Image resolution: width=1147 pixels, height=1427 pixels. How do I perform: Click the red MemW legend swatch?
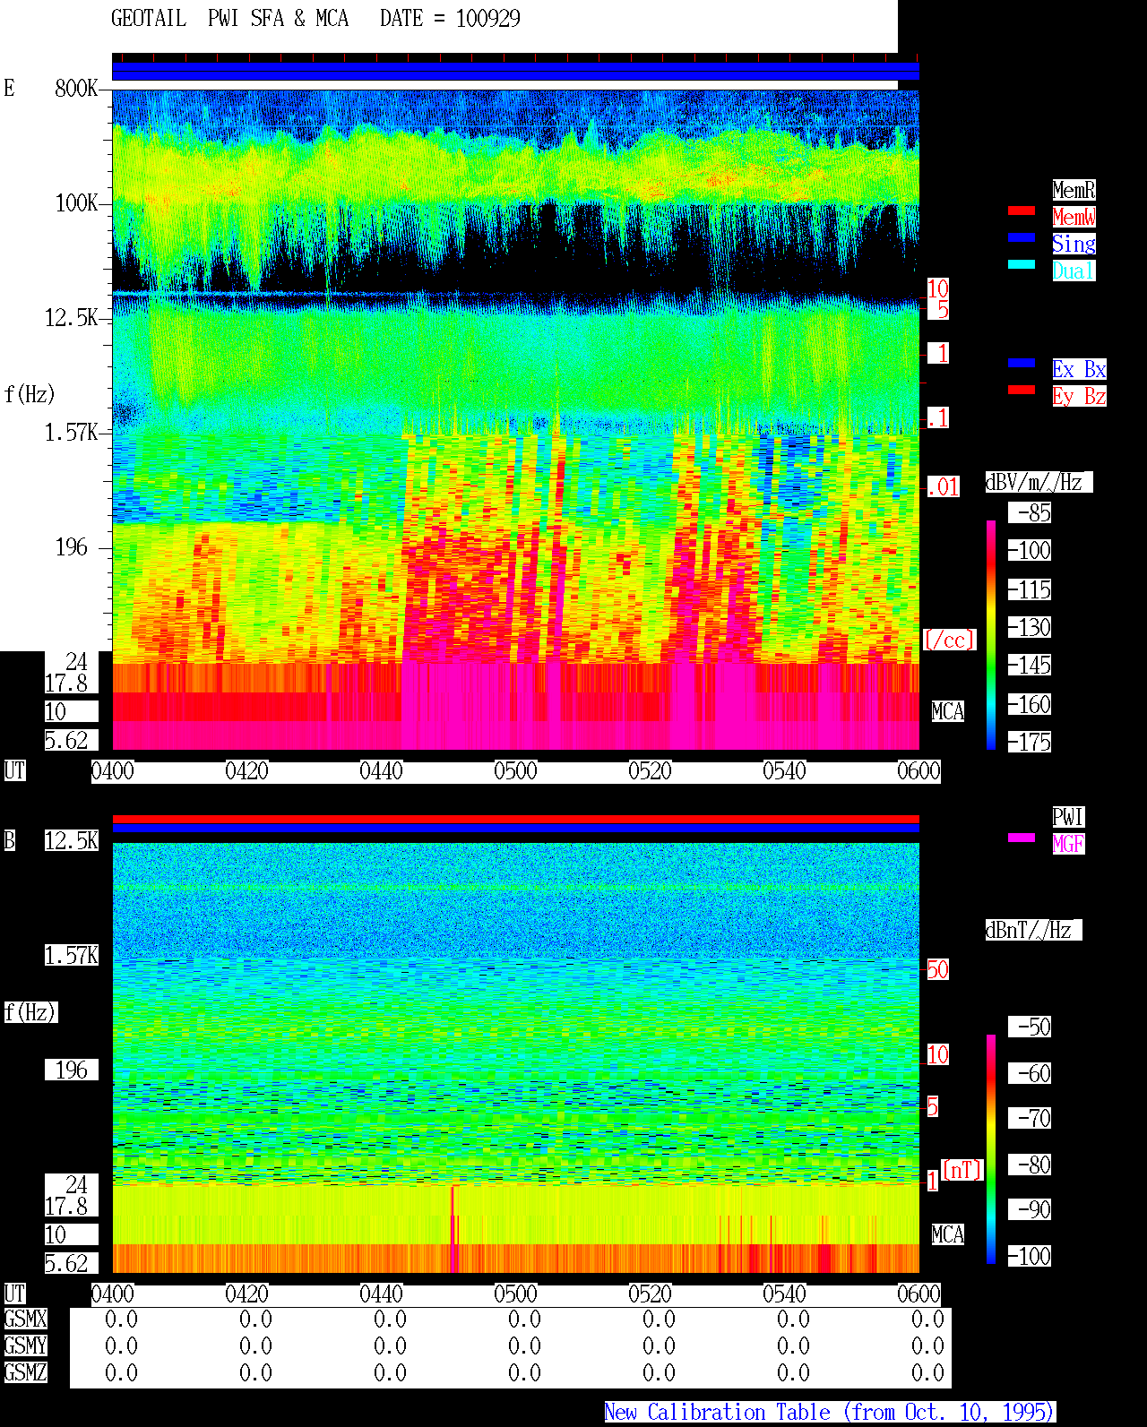1022,211
